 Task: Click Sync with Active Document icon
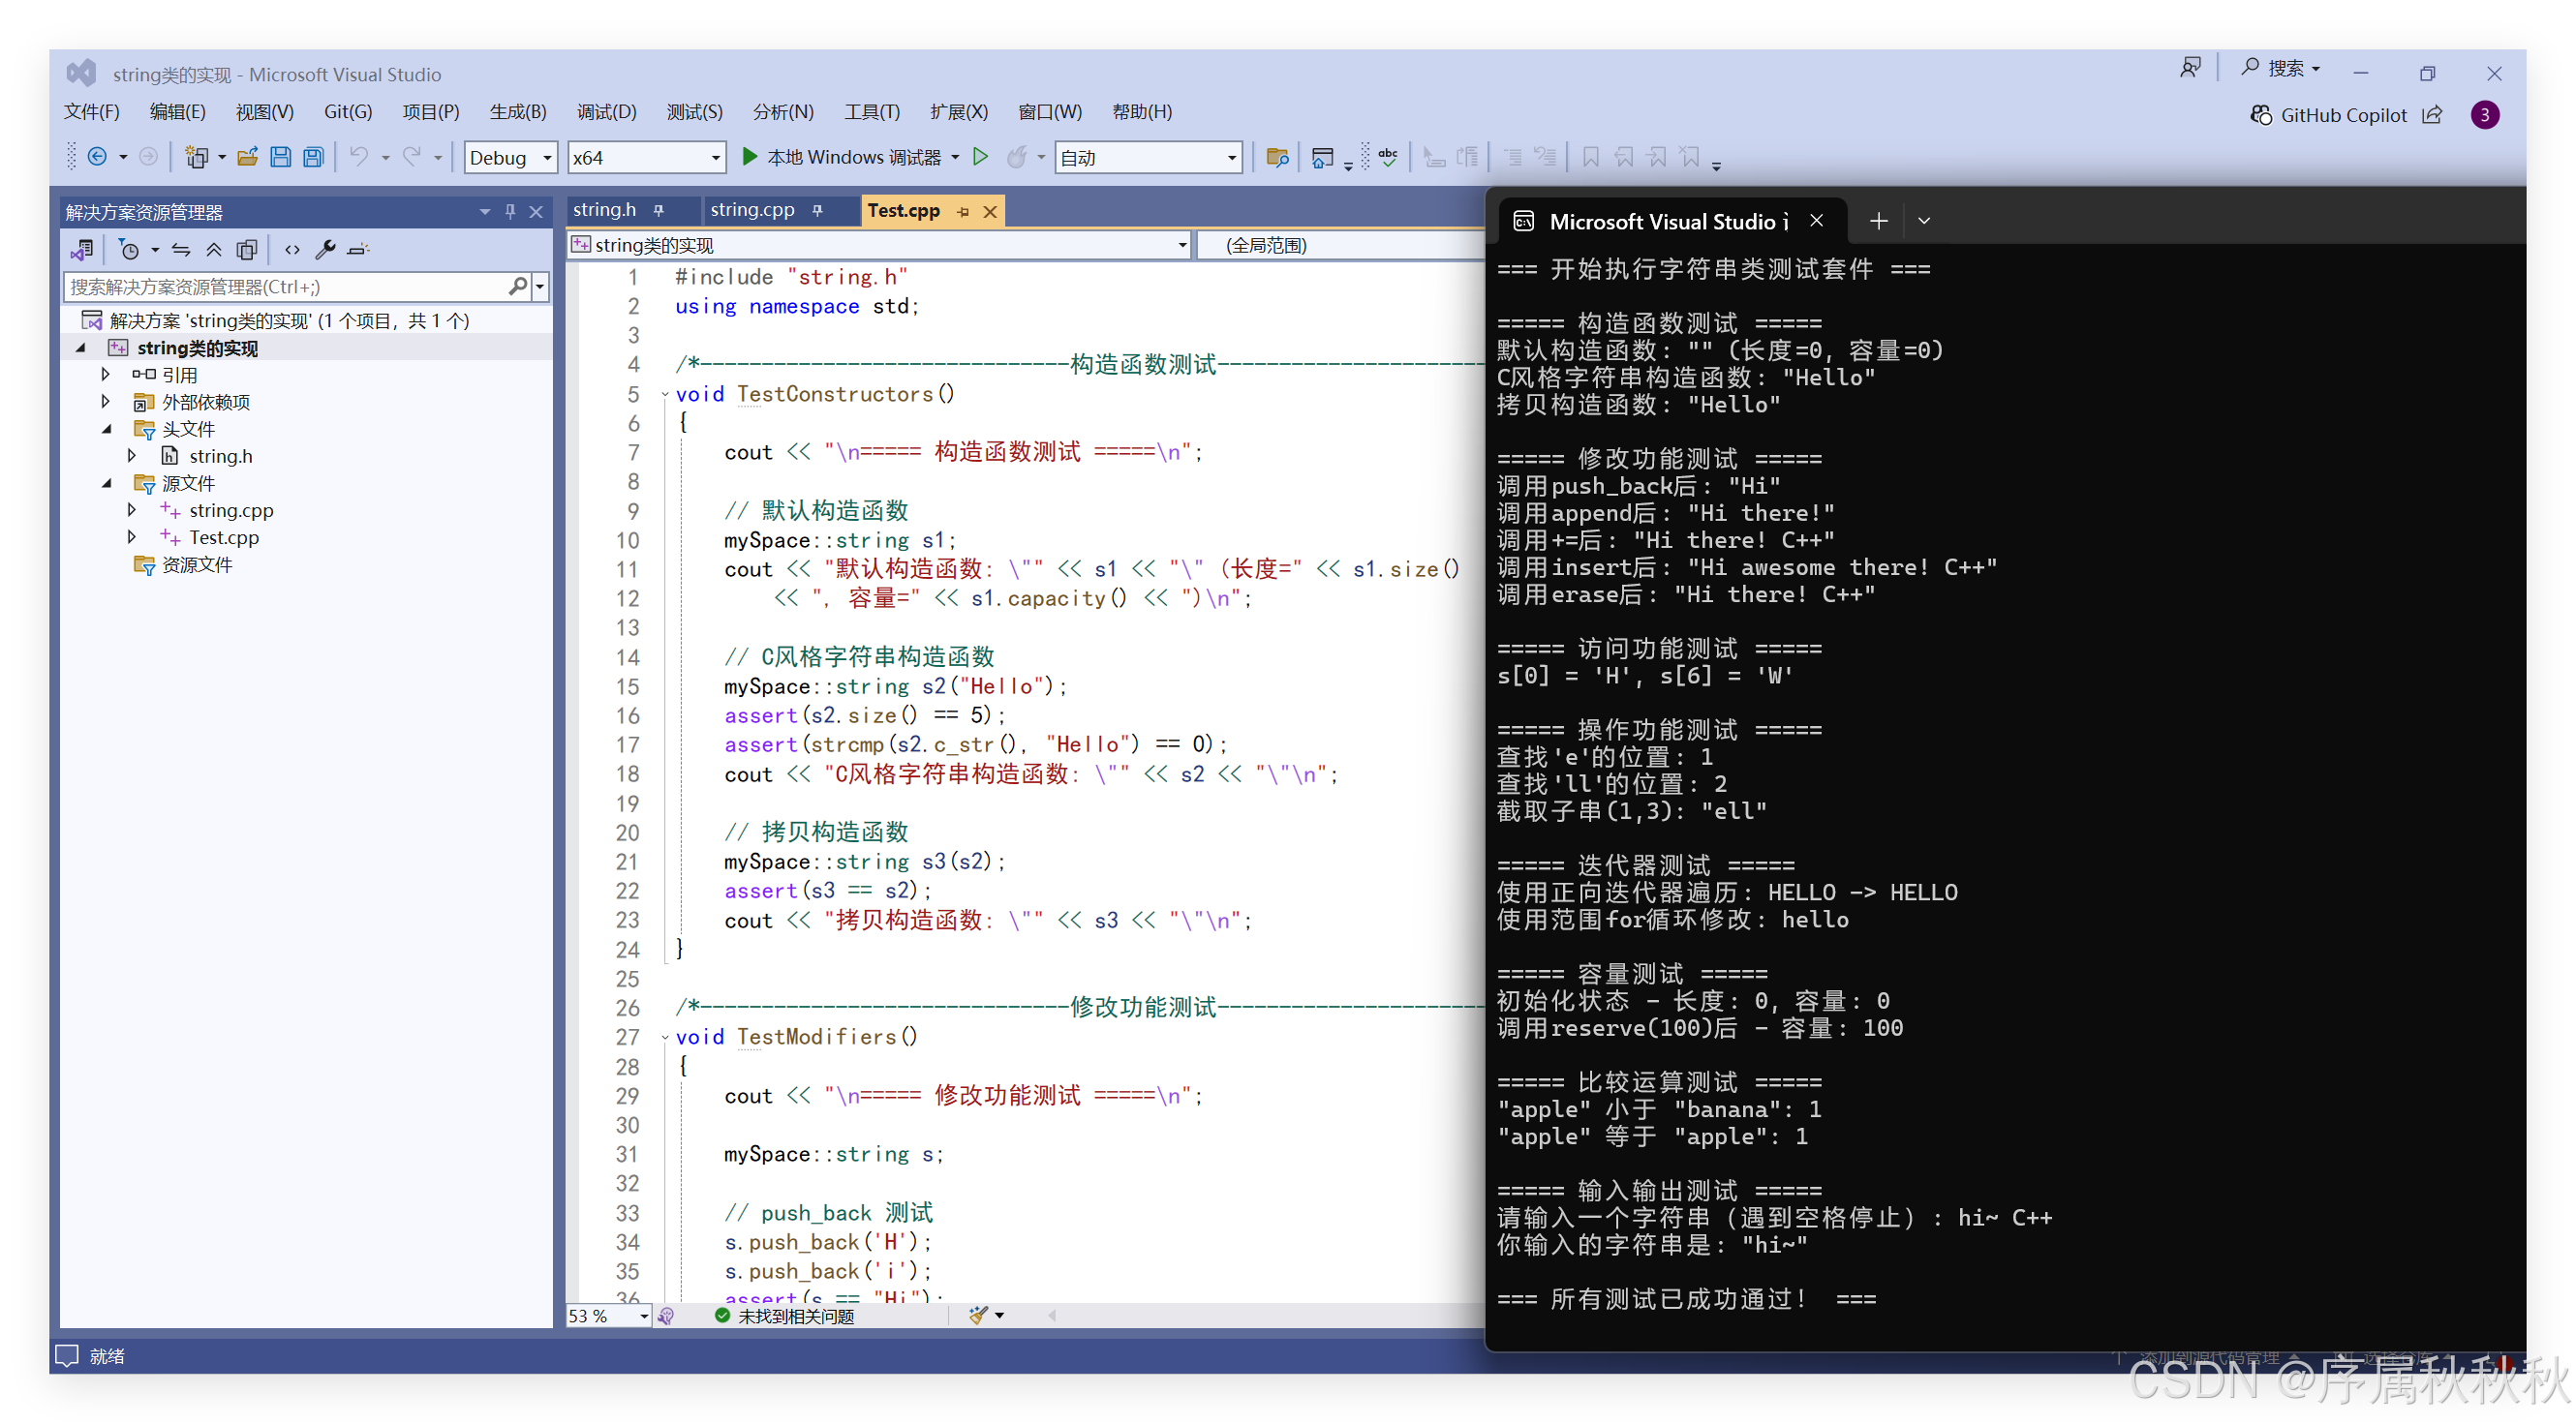point(181,250)
